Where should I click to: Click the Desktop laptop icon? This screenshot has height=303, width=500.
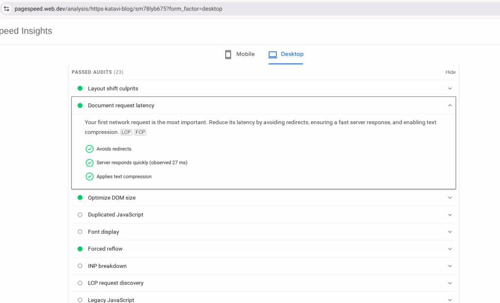(x=273, y=54)
